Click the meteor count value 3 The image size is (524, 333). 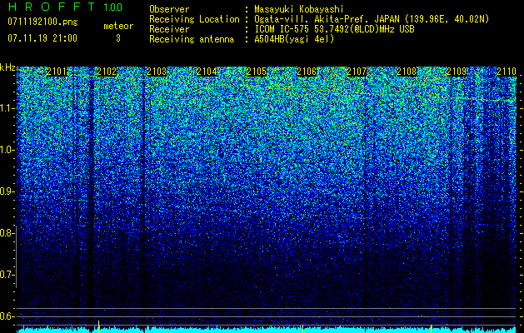[x=118, y=38]
